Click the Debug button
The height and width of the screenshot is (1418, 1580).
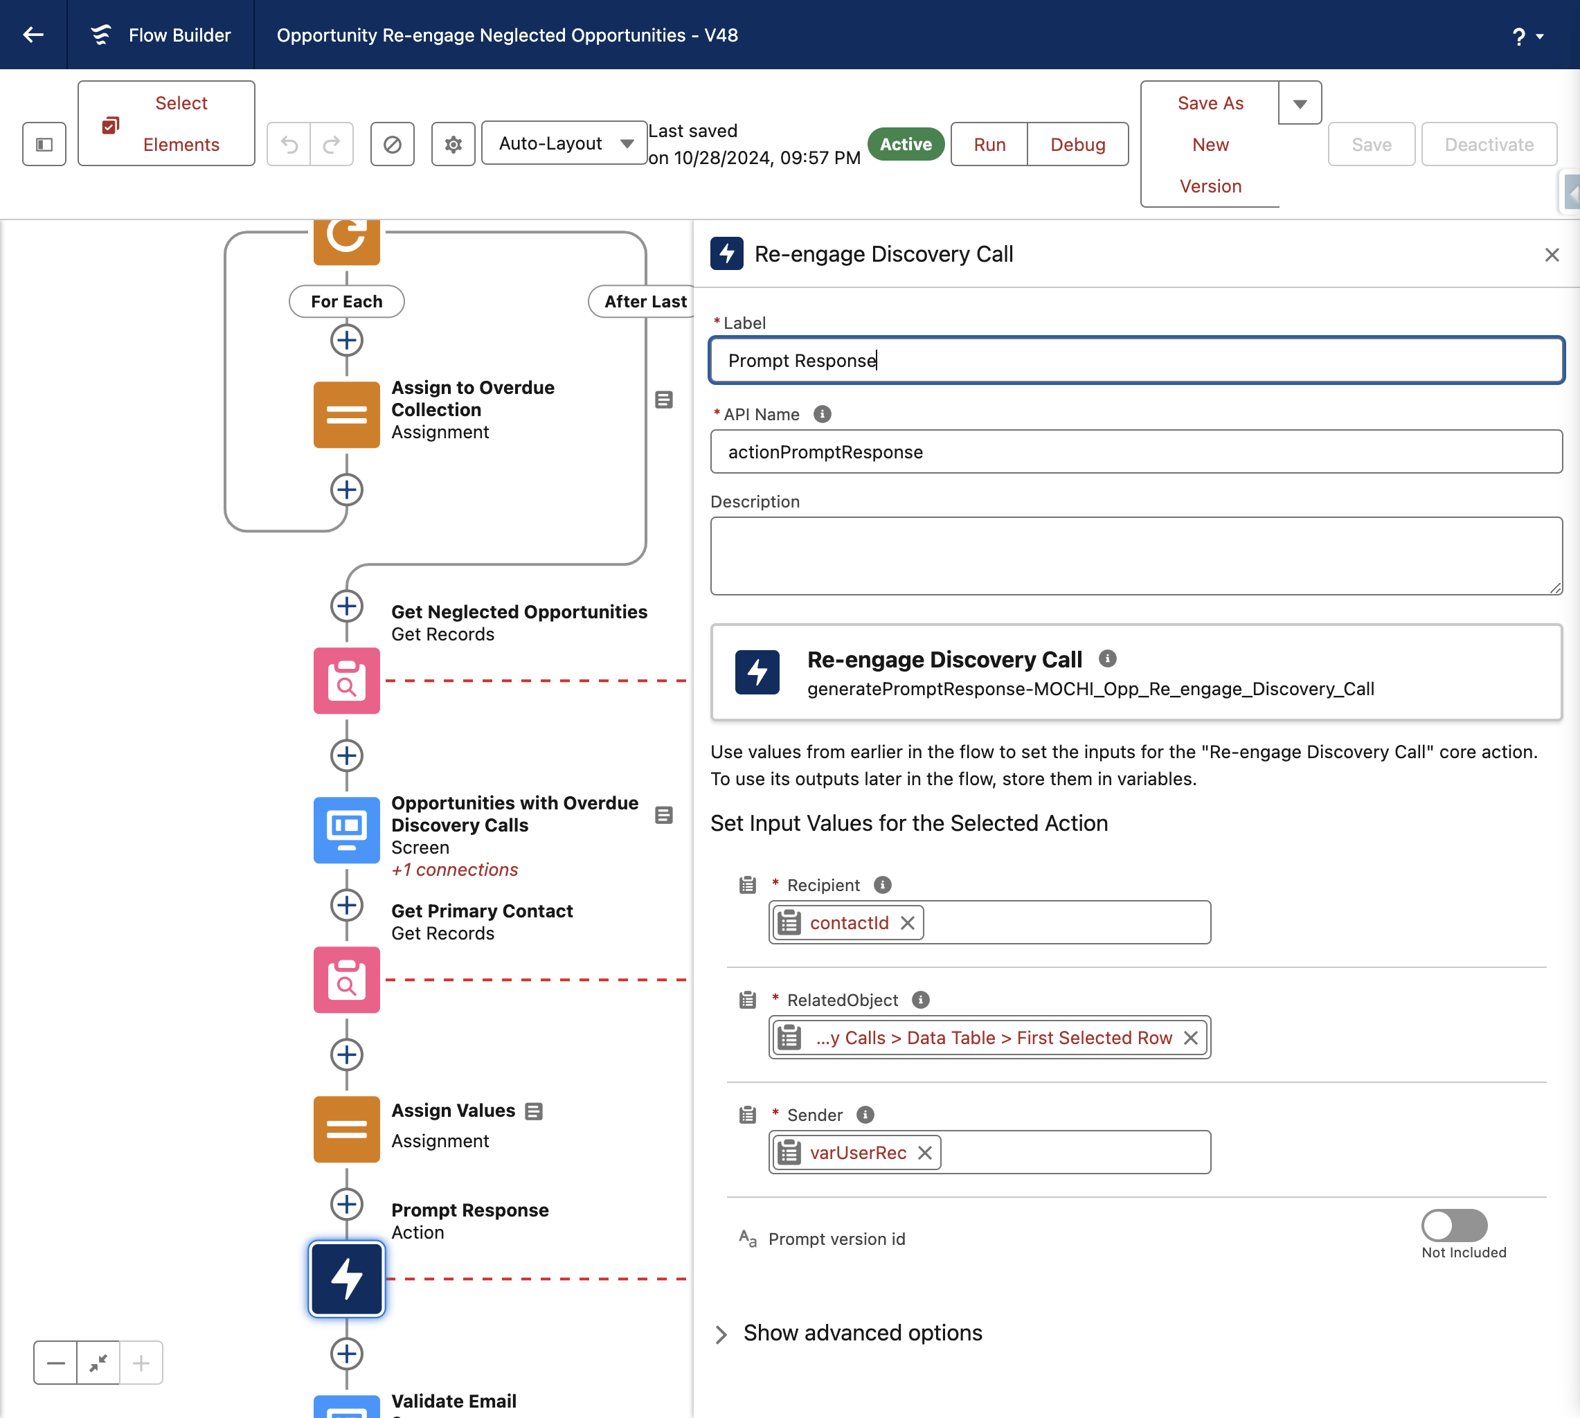1077,144
